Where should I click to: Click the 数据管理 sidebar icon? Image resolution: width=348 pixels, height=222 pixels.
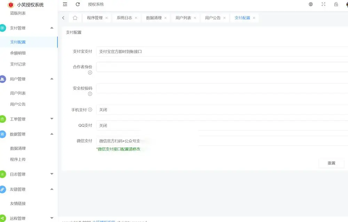[x=2, y=134]
